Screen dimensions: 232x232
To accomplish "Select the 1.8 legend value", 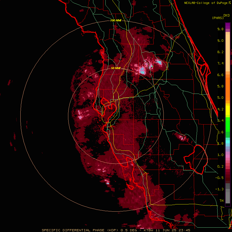I will click(220, 144).
